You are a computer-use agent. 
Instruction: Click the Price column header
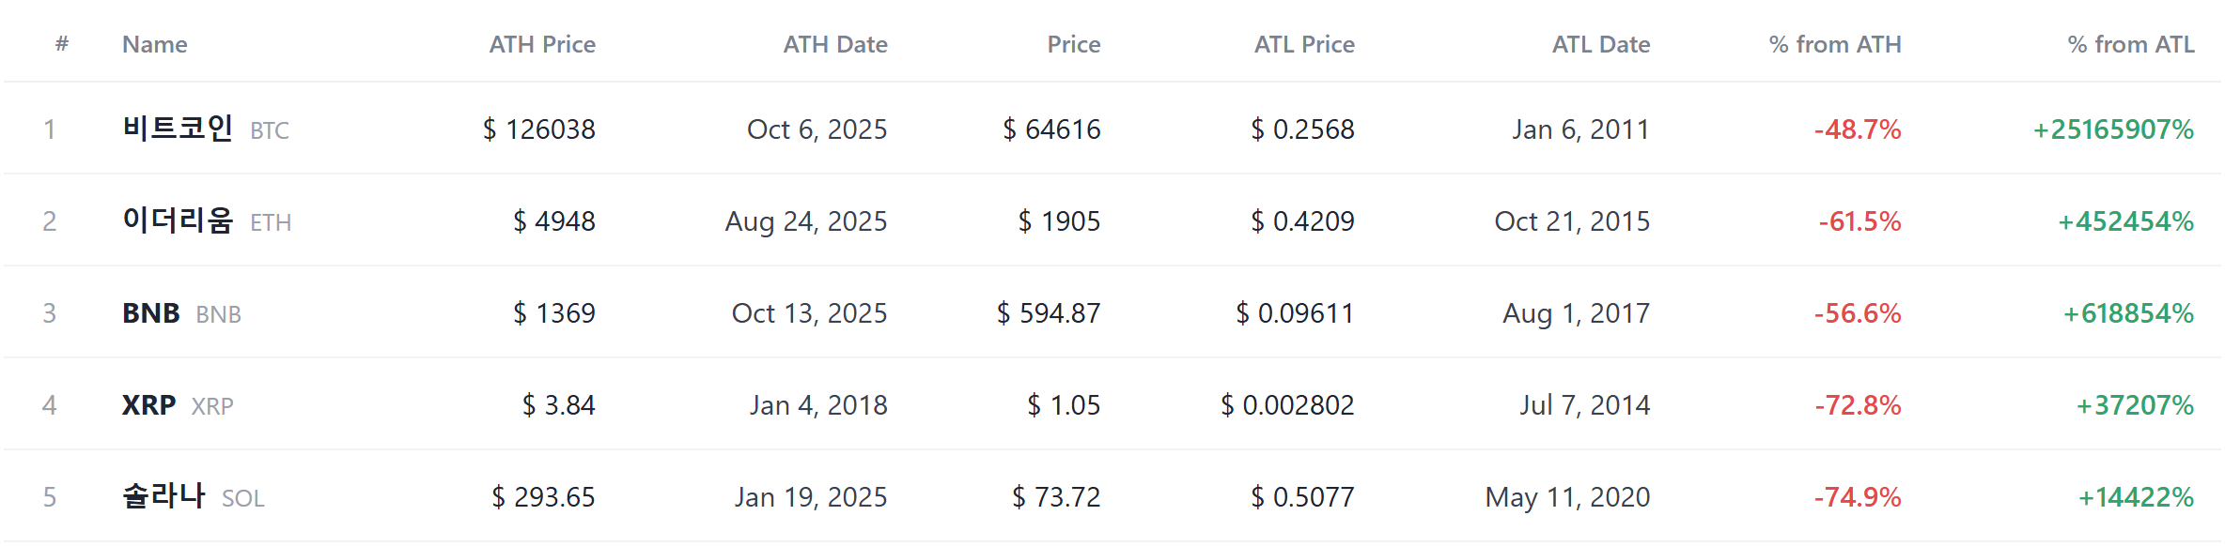click(x=1074, y=44)
